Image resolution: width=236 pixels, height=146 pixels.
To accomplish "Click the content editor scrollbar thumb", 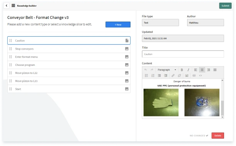I will (x=222, y=108).
